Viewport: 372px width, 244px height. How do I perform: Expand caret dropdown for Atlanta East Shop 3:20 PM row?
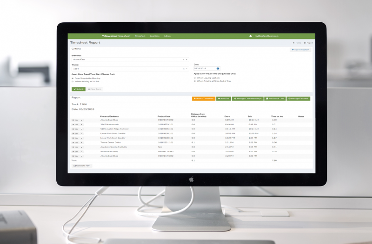[81, 156]
